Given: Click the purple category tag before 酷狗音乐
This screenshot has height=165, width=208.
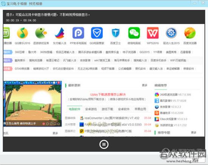Looking at the screenshot, I should (8, 60).
